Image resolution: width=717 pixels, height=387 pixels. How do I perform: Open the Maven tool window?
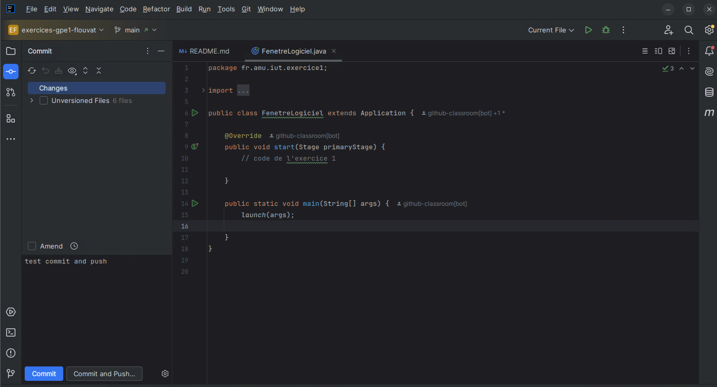click(709, 113)
